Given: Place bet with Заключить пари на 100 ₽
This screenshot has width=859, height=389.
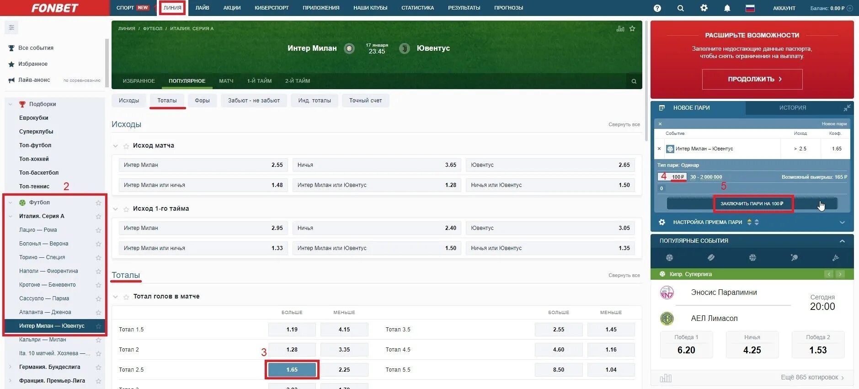Looking at the screenshot, I should 752,203.
